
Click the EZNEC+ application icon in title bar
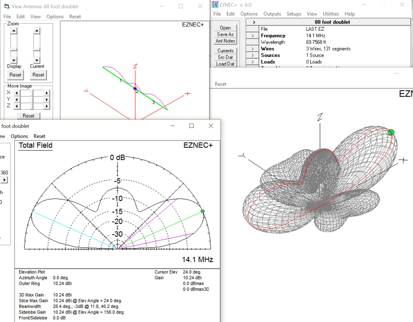point(214,5)
